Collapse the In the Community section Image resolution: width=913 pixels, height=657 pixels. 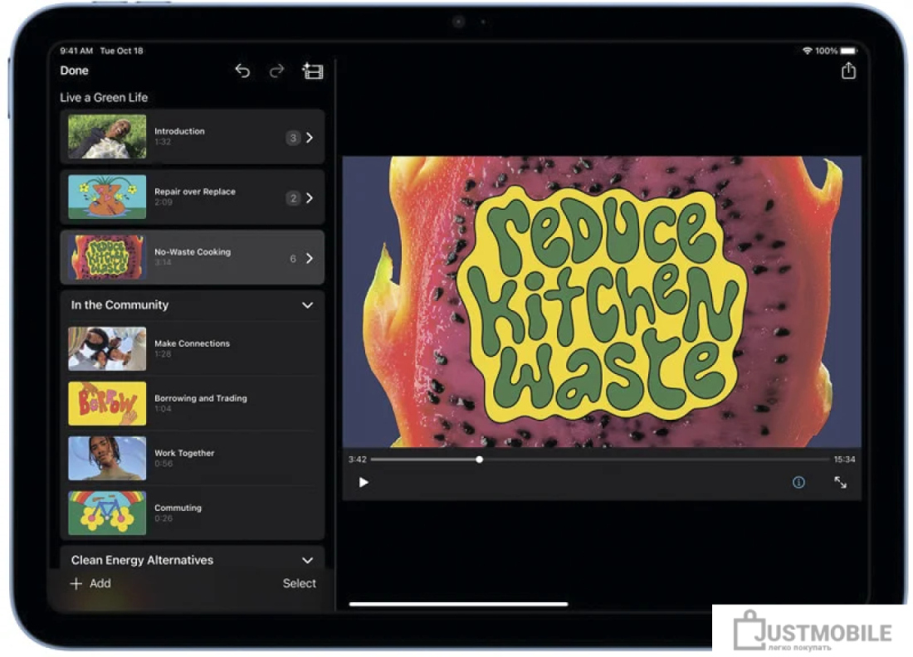(307, 305)
